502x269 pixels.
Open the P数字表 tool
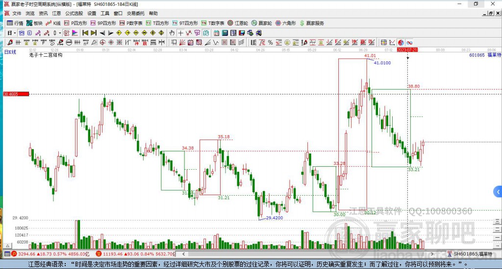(131, 23)
